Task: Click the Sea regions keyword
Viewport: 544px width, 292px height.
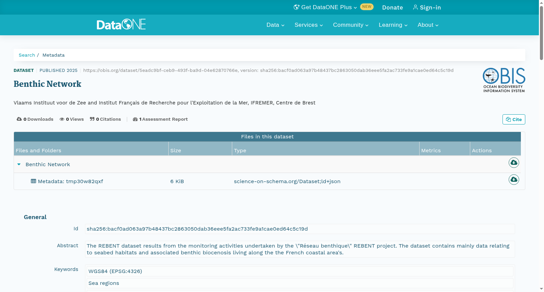Action: tap(300, 283)
